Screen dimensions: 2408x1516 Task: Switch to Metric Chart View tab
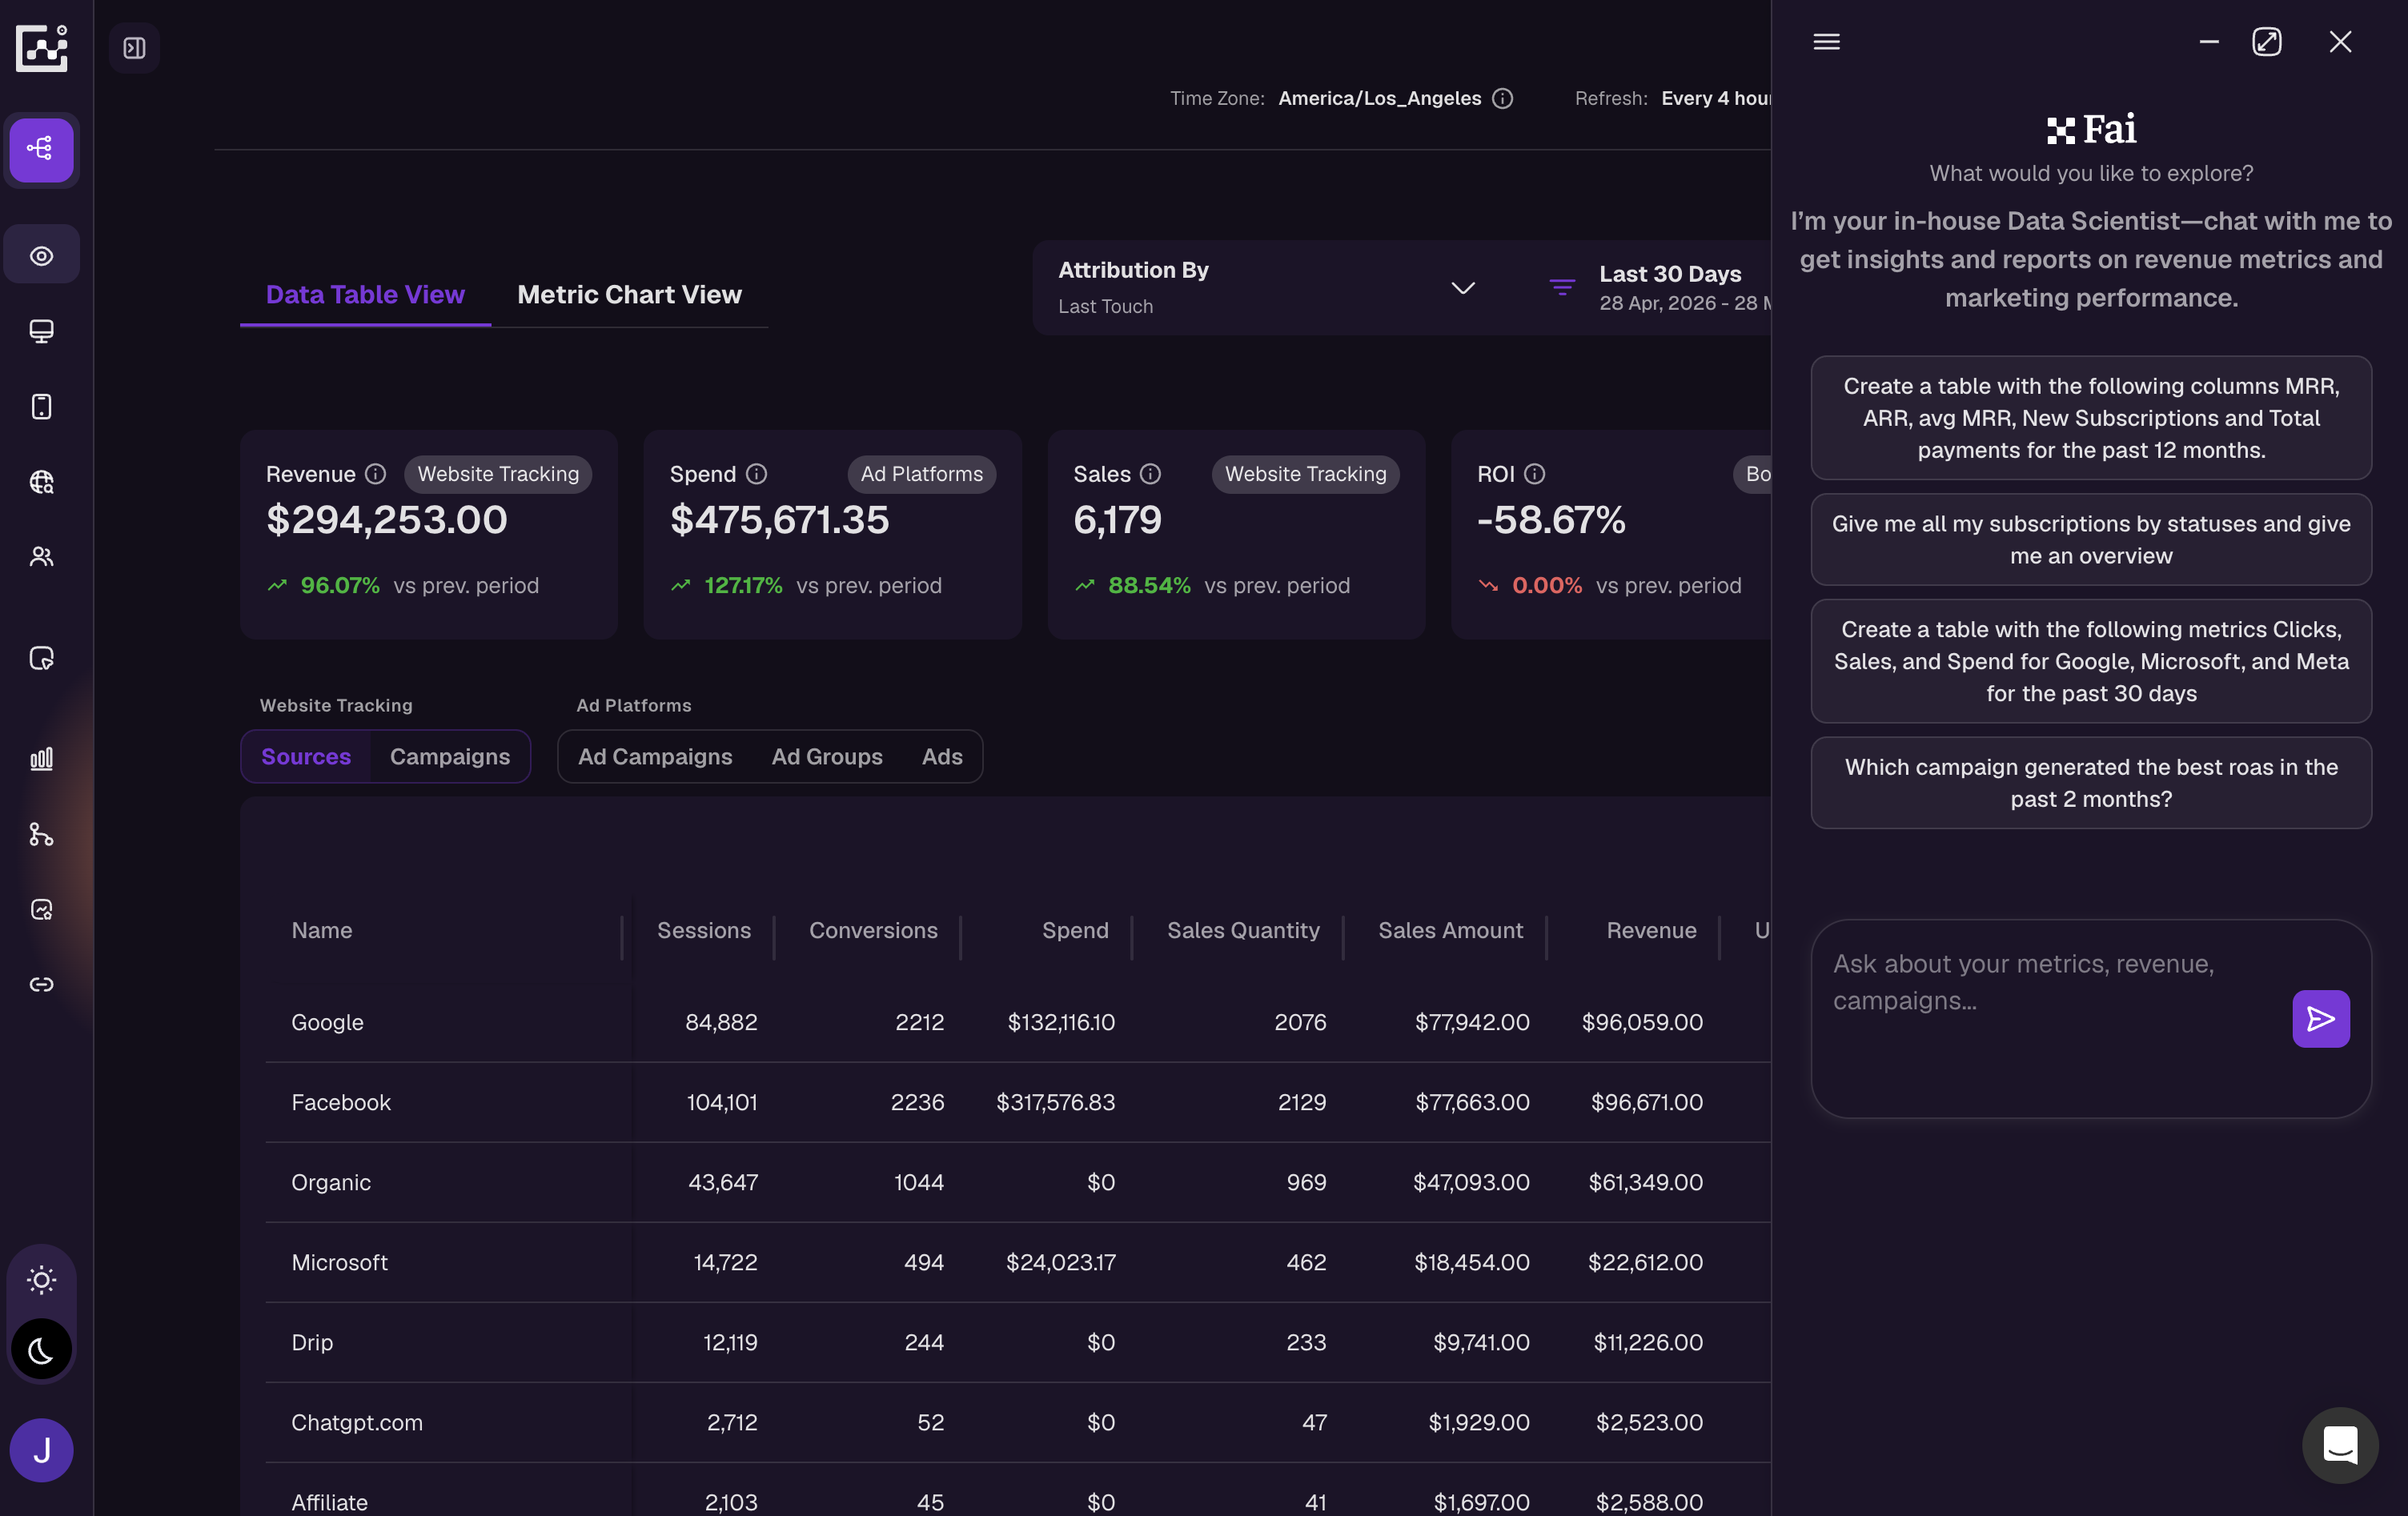point(629,294)
